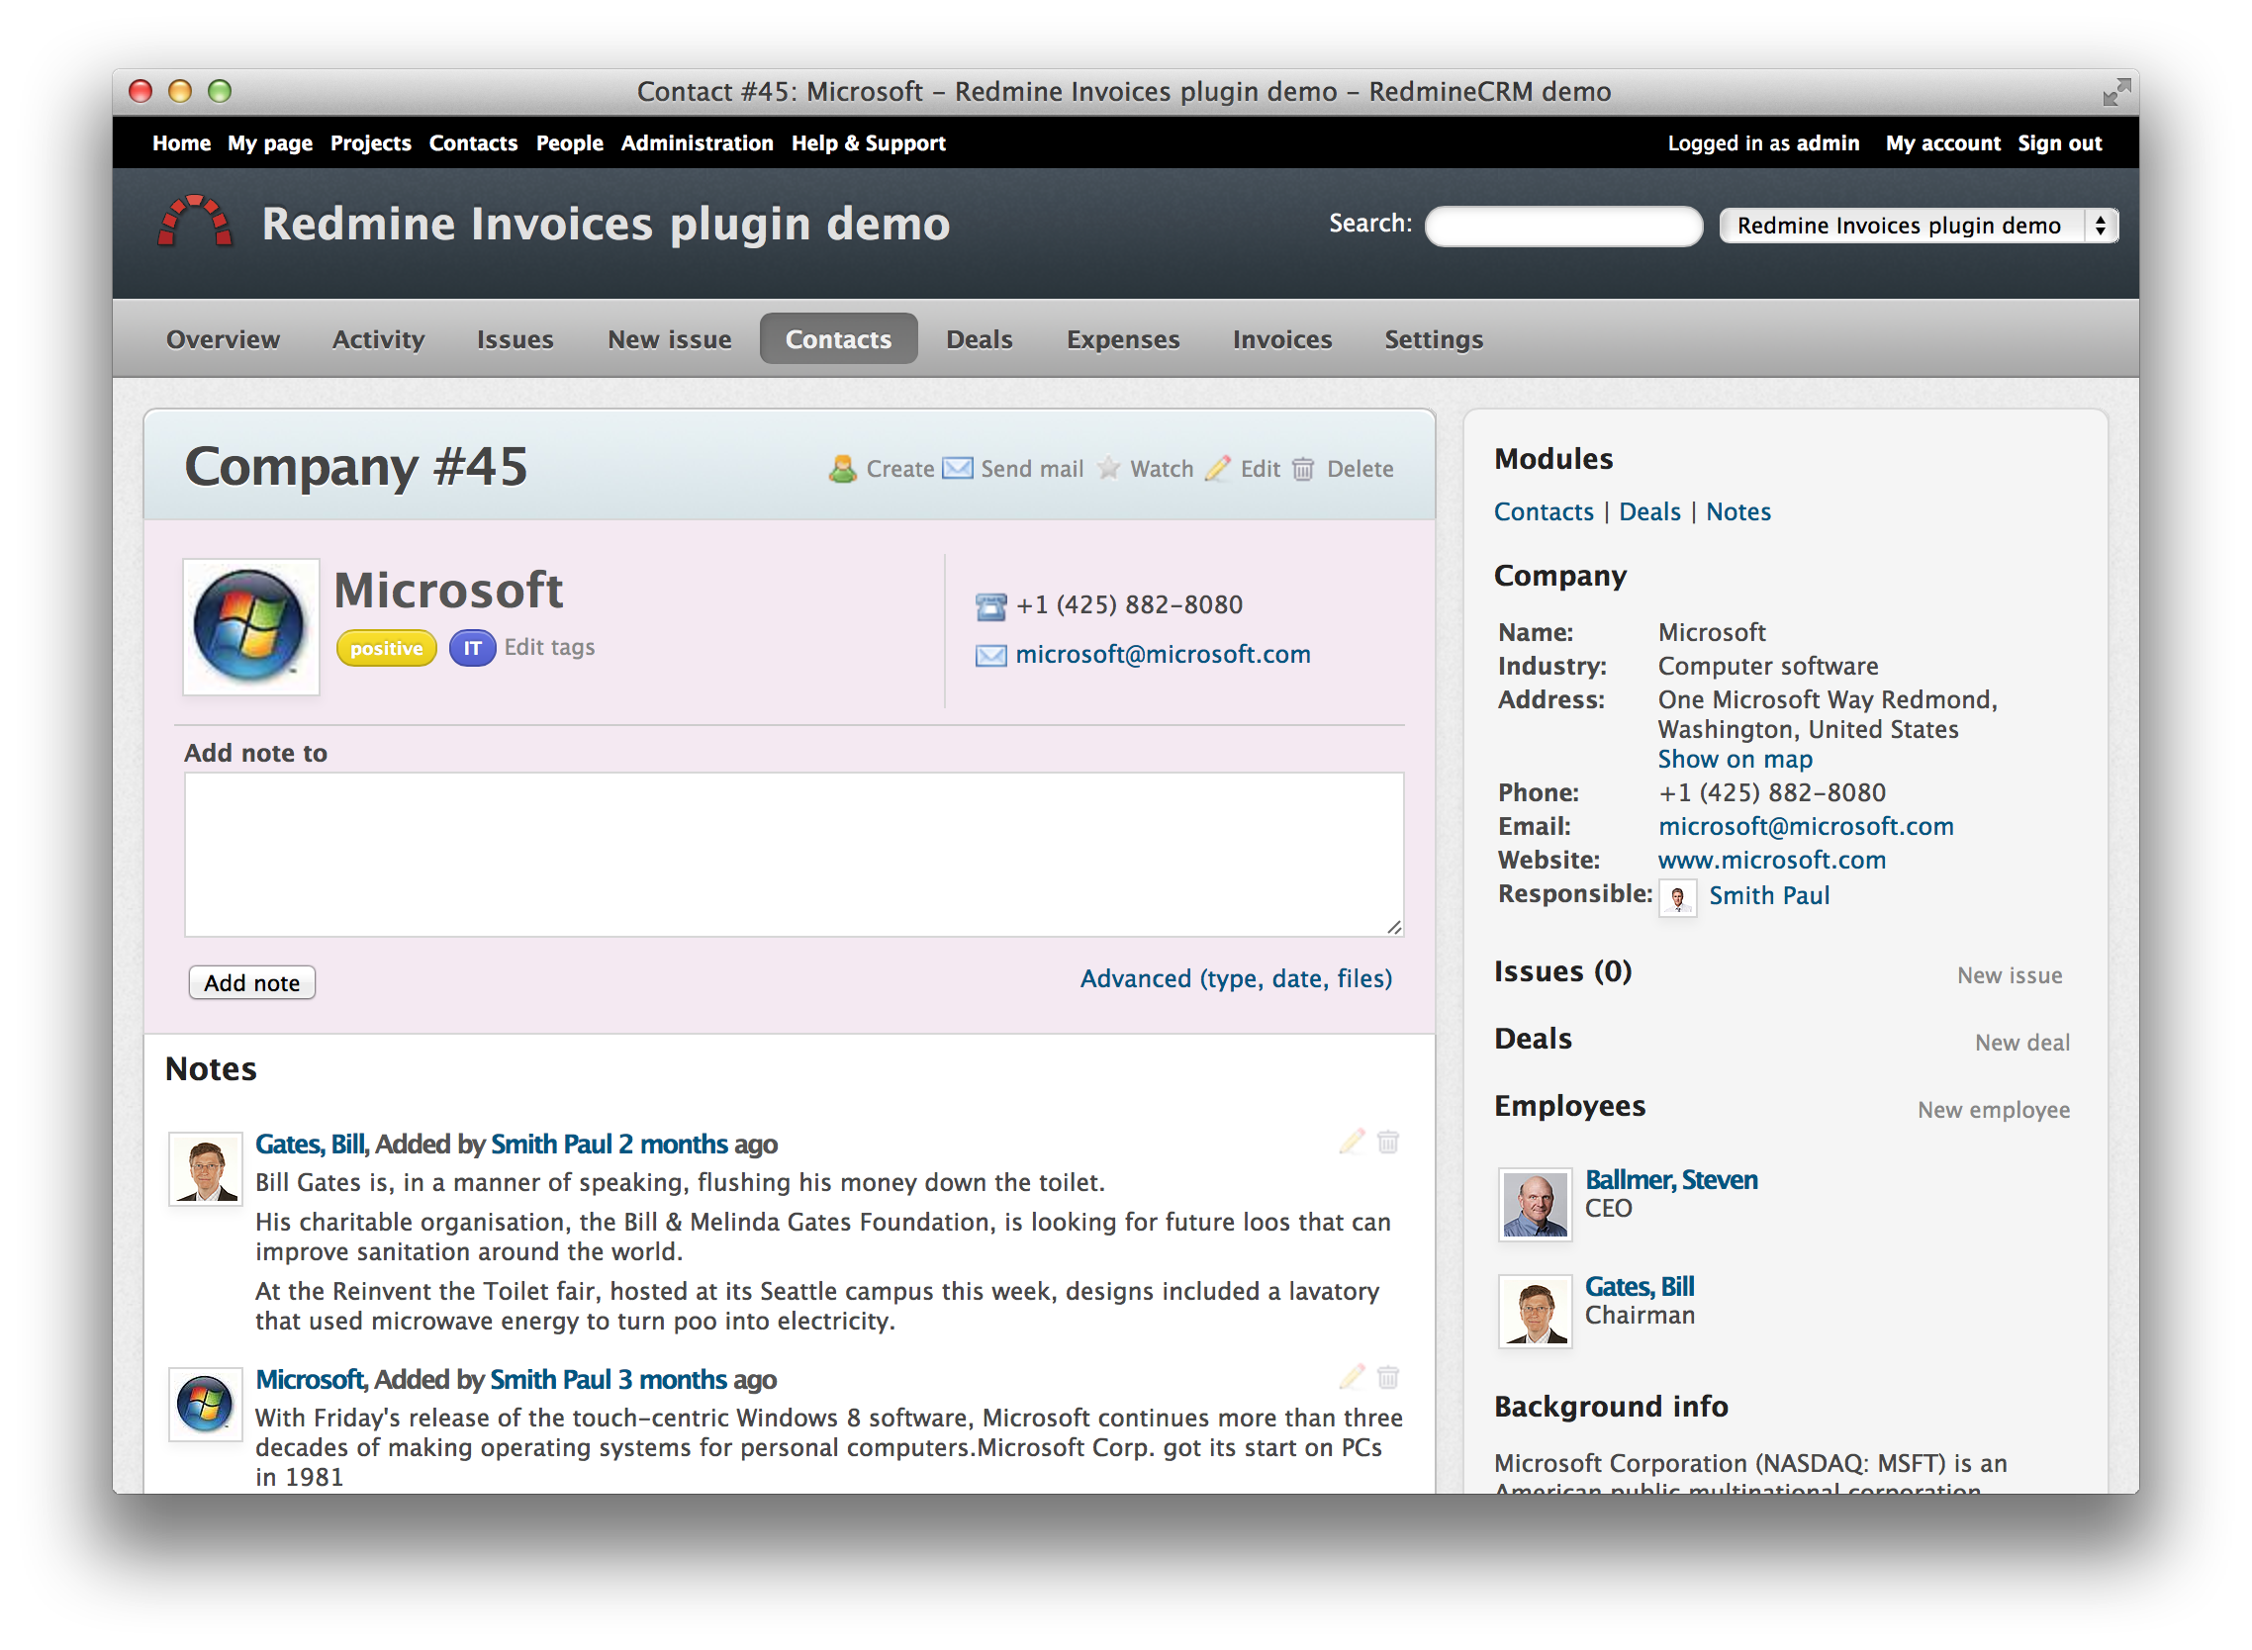Image resolution: width=2252 pixels, height=1650 pixels.
Task: Toggle Watch status with the star icon
Action: pos(1109,469)
